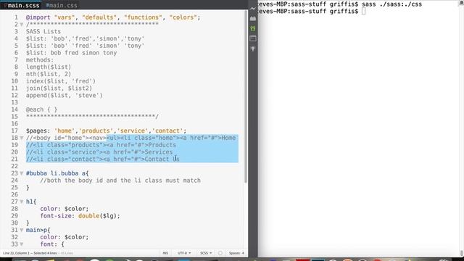Click the length($list) line
Screen dimensions: 464x261
(x=49, y=67)
